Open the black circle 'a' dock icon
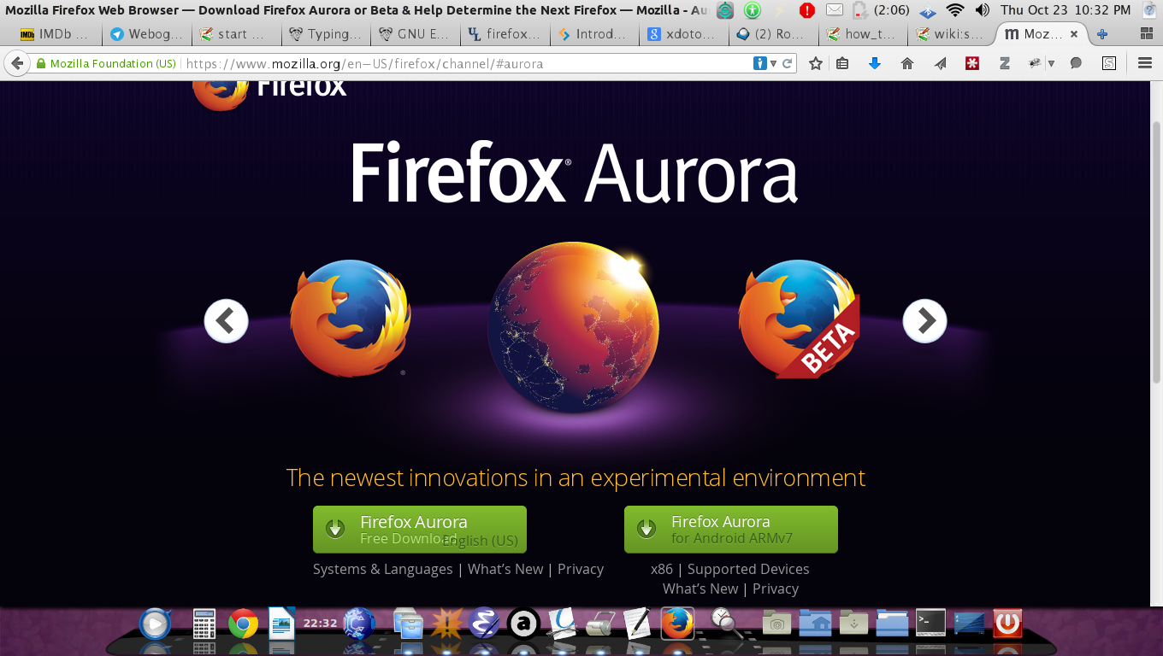Image resolution: width=1163 pixels, height=656 pixels. 523,624
